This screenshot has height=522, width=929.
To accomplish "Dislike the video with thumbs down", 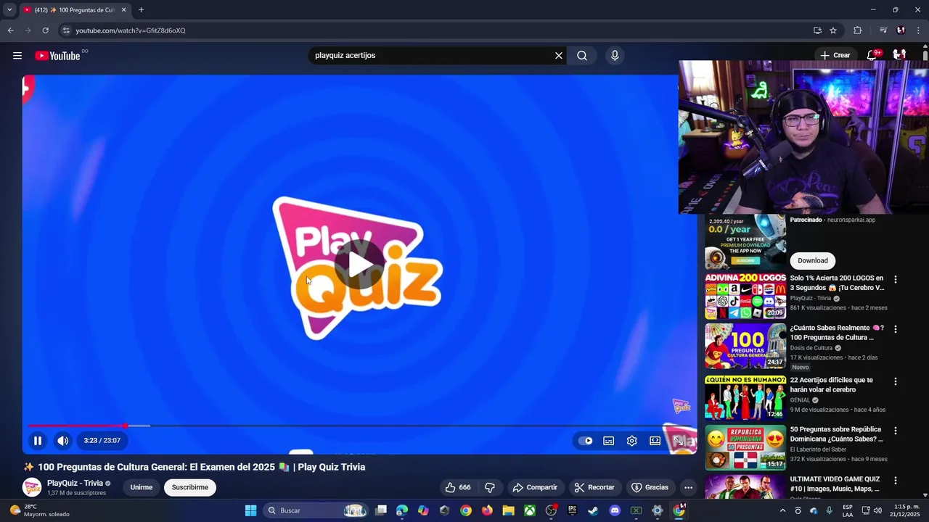I will click(x=490, y=488).
